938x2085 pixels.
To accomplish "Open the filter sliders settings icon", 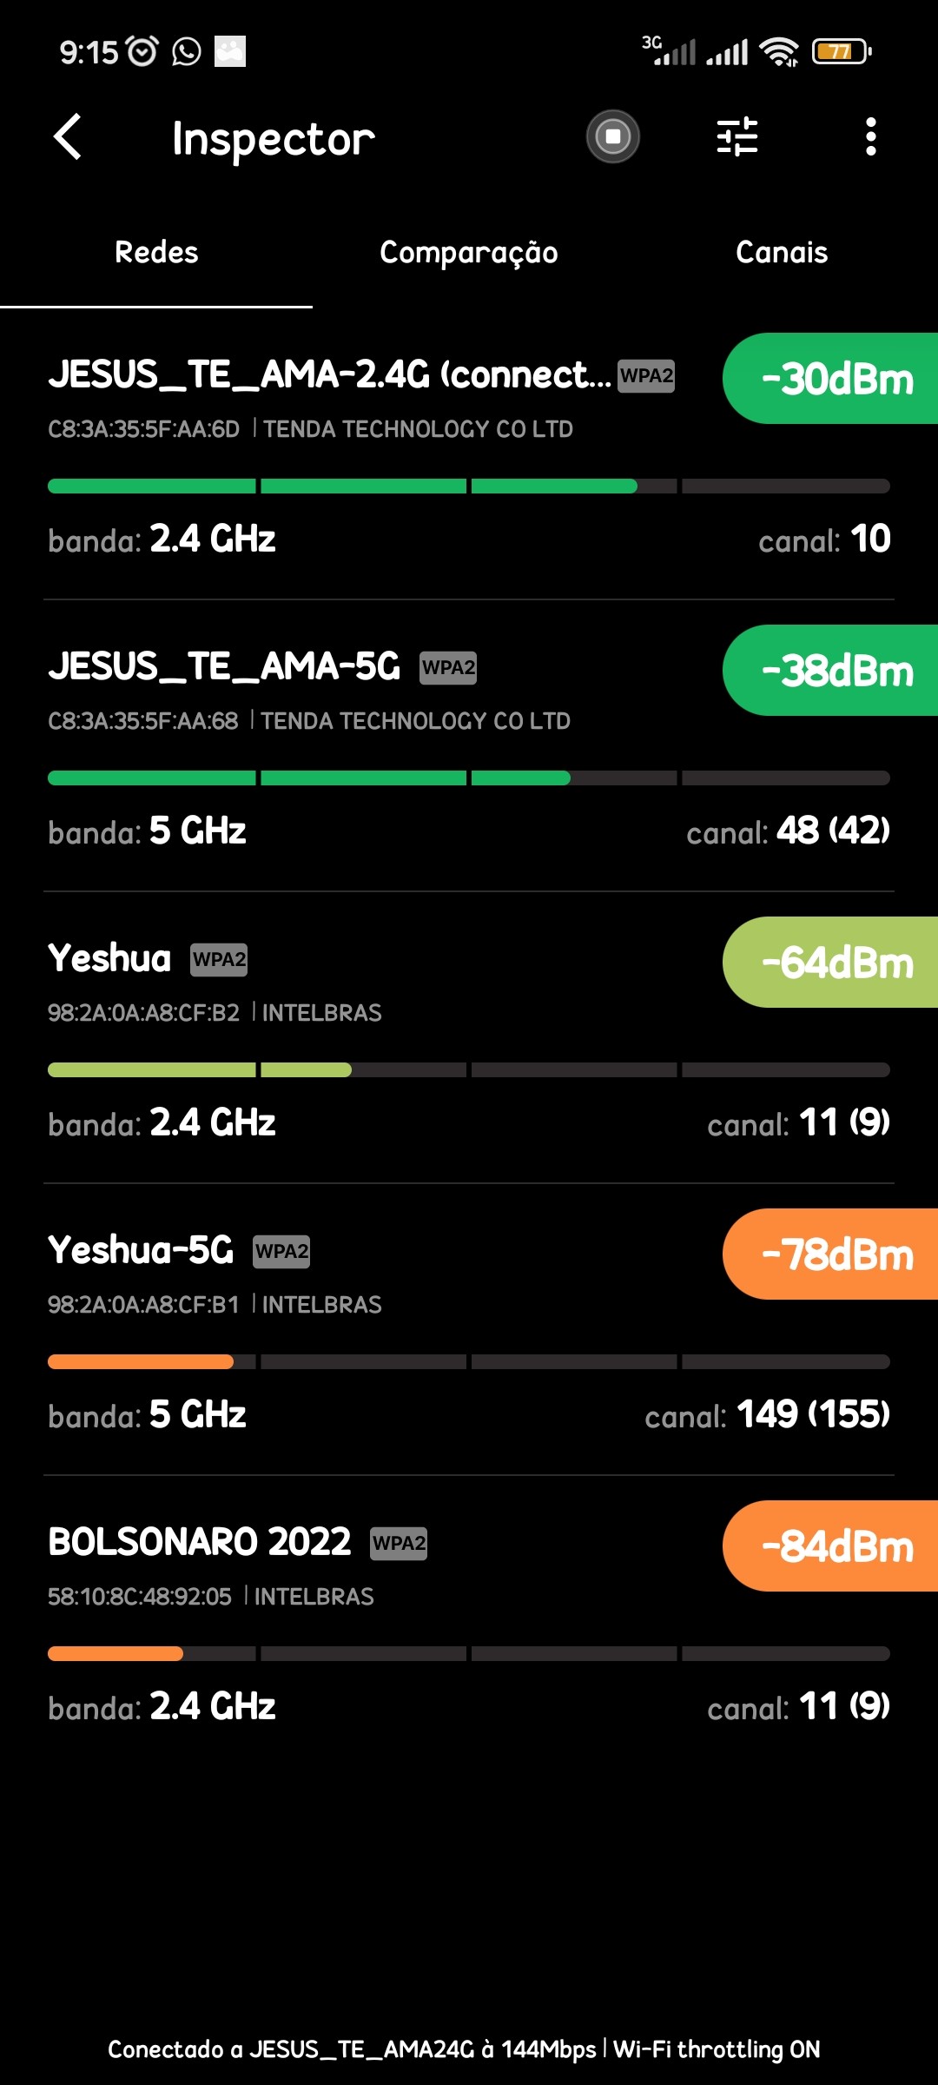I will coord(737,136).
